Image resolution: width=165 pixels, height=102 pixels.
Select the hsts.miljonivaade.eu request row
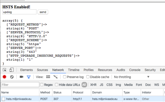click(82, 99)
